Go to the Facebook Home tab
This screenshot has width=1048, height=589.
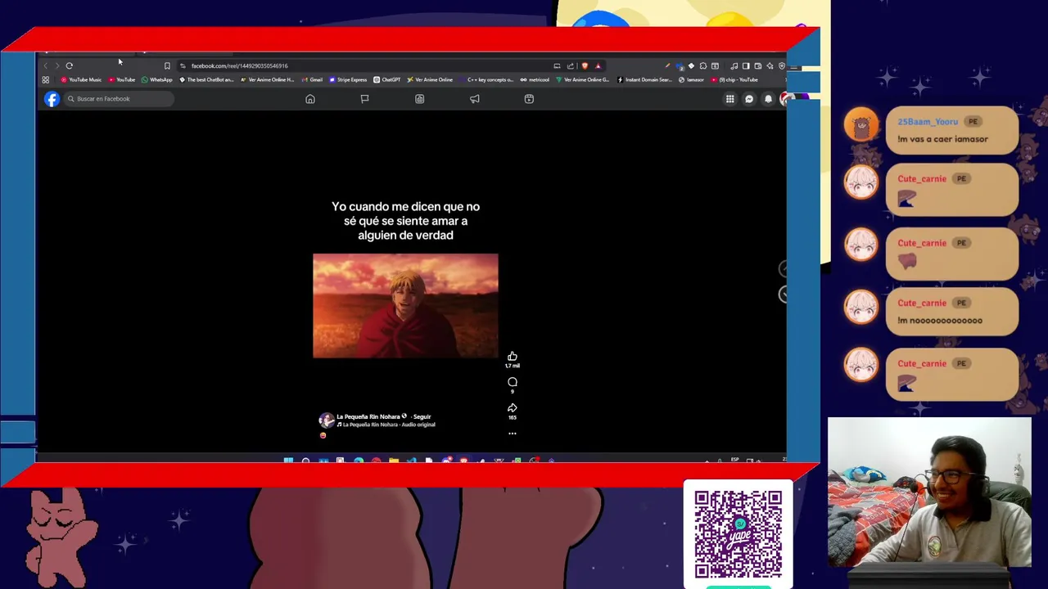pyautogui.click(x=310, y=99)
